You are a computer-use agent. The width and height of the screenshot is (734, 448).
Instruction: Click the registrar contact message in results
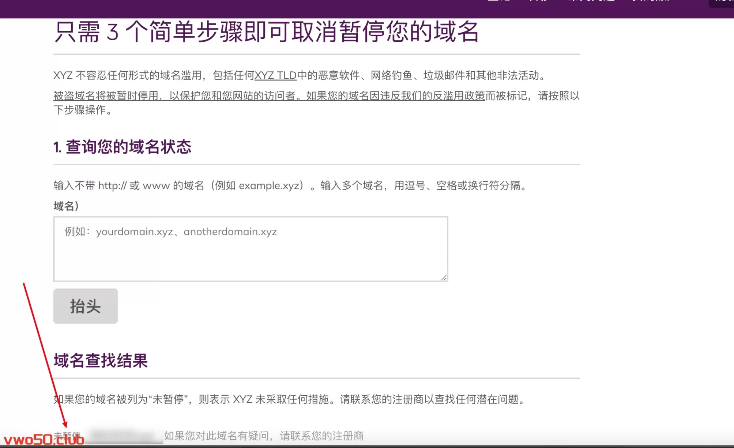point(263,436)
